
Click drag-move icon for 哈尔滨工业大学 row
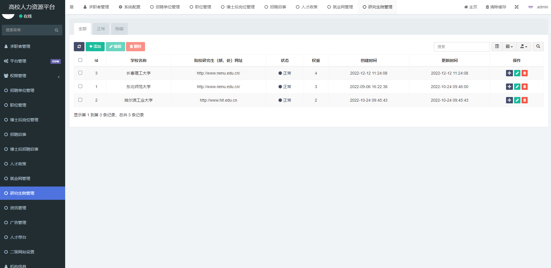pos(509,100)
